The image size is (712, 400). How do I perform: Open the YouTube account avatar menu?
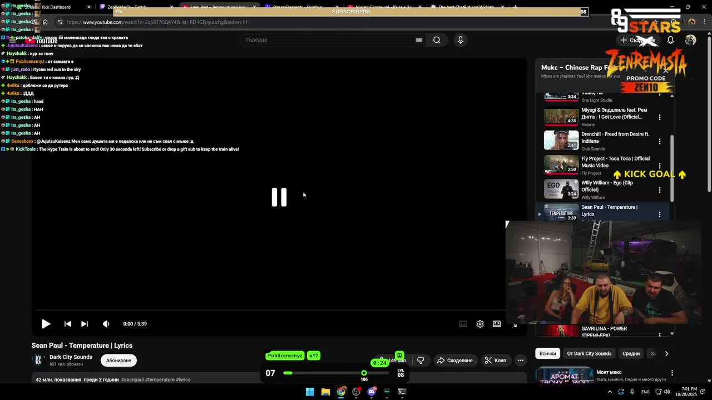point(690,40)
